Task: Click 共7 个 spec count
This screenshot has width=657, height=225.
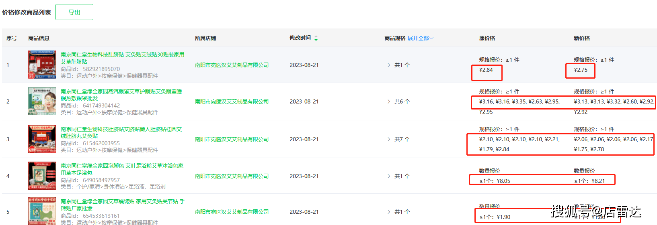Action: [402, 139]
